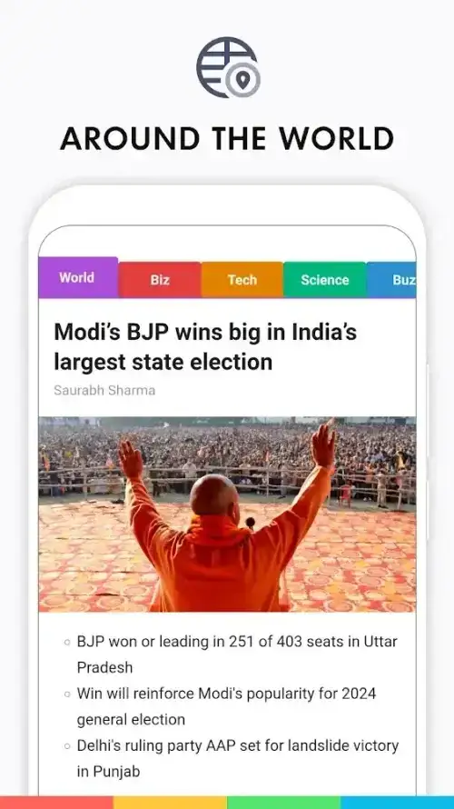The image size is (454, 809).
Task: Tap the location pin badge on globe
Action: click(x=243, y=80)
